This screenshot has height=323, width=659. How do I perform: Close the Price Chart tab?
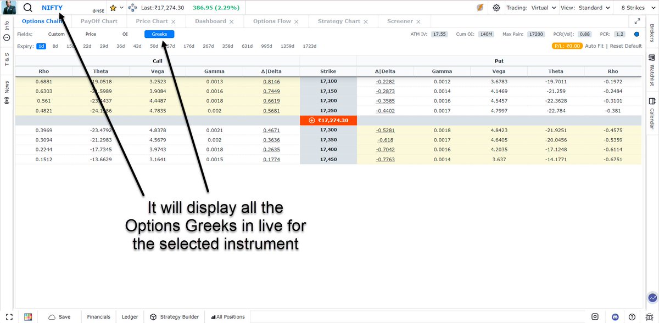tap(173, 22)
